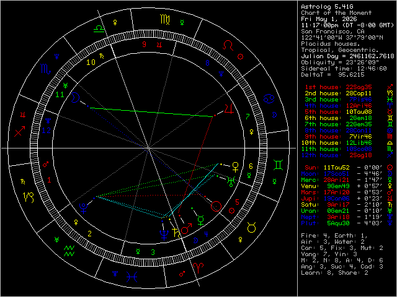The height and width of the screenshot is (297, 397).
Task: Select the 'Learn: 8, Share: 2' line
Action: pyautogui.click(x=334, y=272)
